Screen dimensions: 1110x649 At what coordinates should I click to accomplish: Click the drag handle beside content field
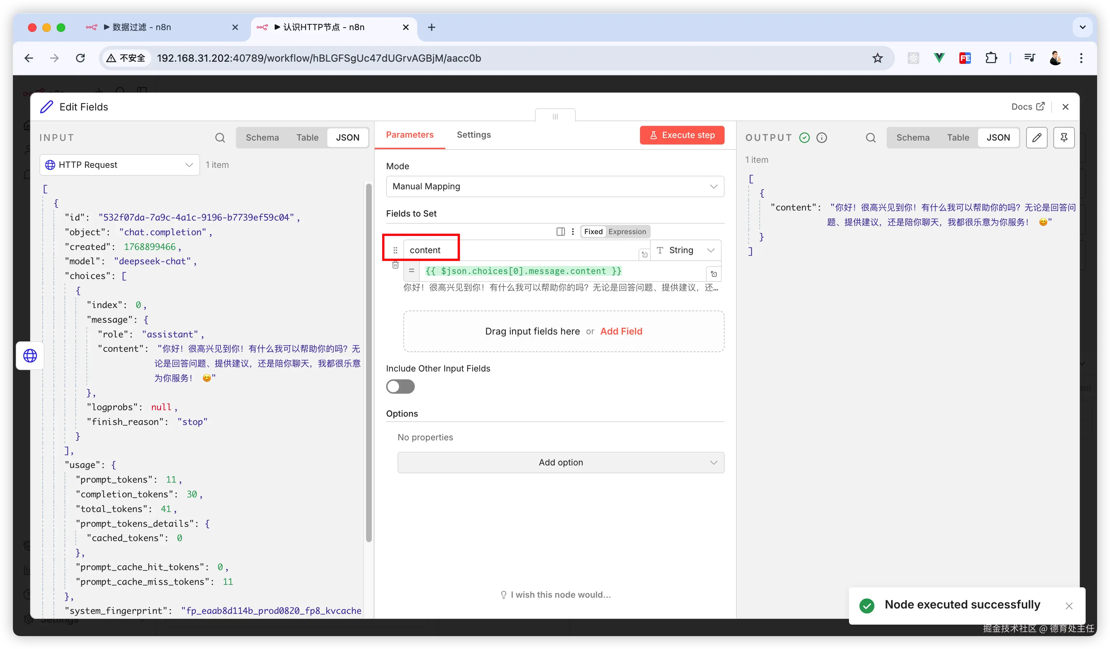pos(395,250)
